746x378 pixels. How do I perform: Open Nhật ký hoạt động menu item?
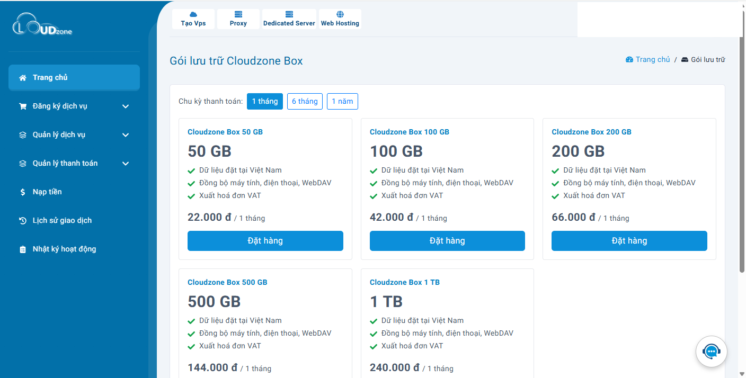click(x=74, y=249)
